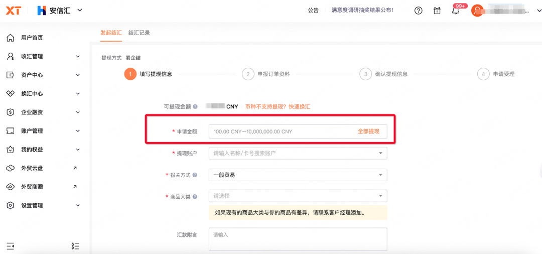Expand the 企业融资 menu chevron
Image resolution: width=542 pixels, height=254 pixels.
(x=78, y=112)
